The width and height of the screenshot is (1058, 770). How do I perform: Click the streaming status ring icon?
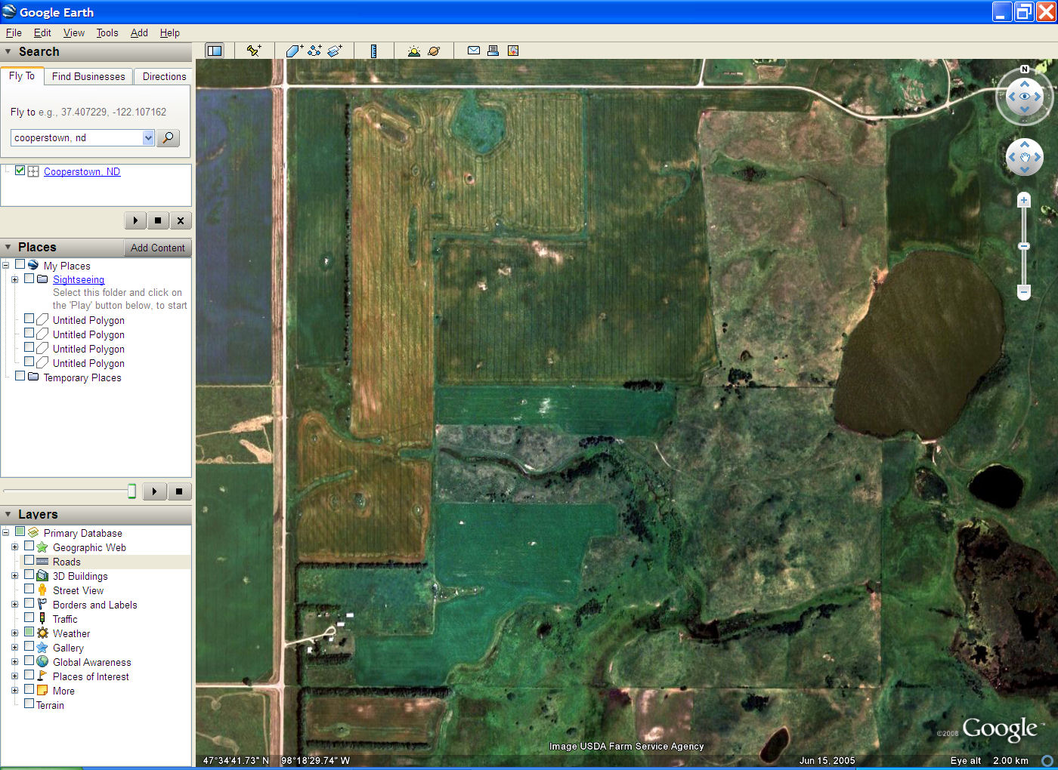coord(1047,760)
